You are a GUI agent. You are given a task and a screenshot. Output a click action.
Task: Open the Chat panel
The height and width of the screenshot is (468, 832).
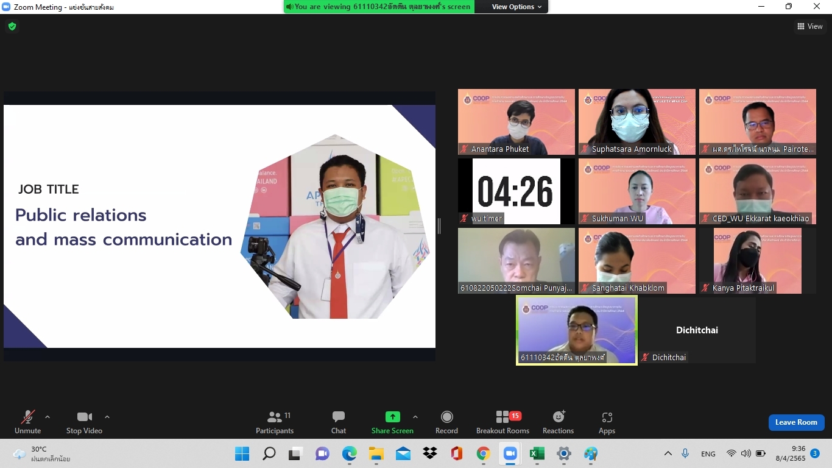[339, 422]
